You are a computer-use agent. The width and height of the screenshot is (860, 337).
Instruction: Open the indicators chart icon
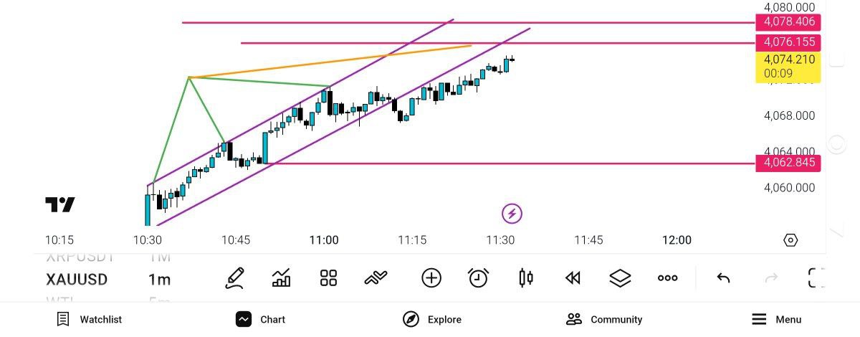[x=282, y=277]
